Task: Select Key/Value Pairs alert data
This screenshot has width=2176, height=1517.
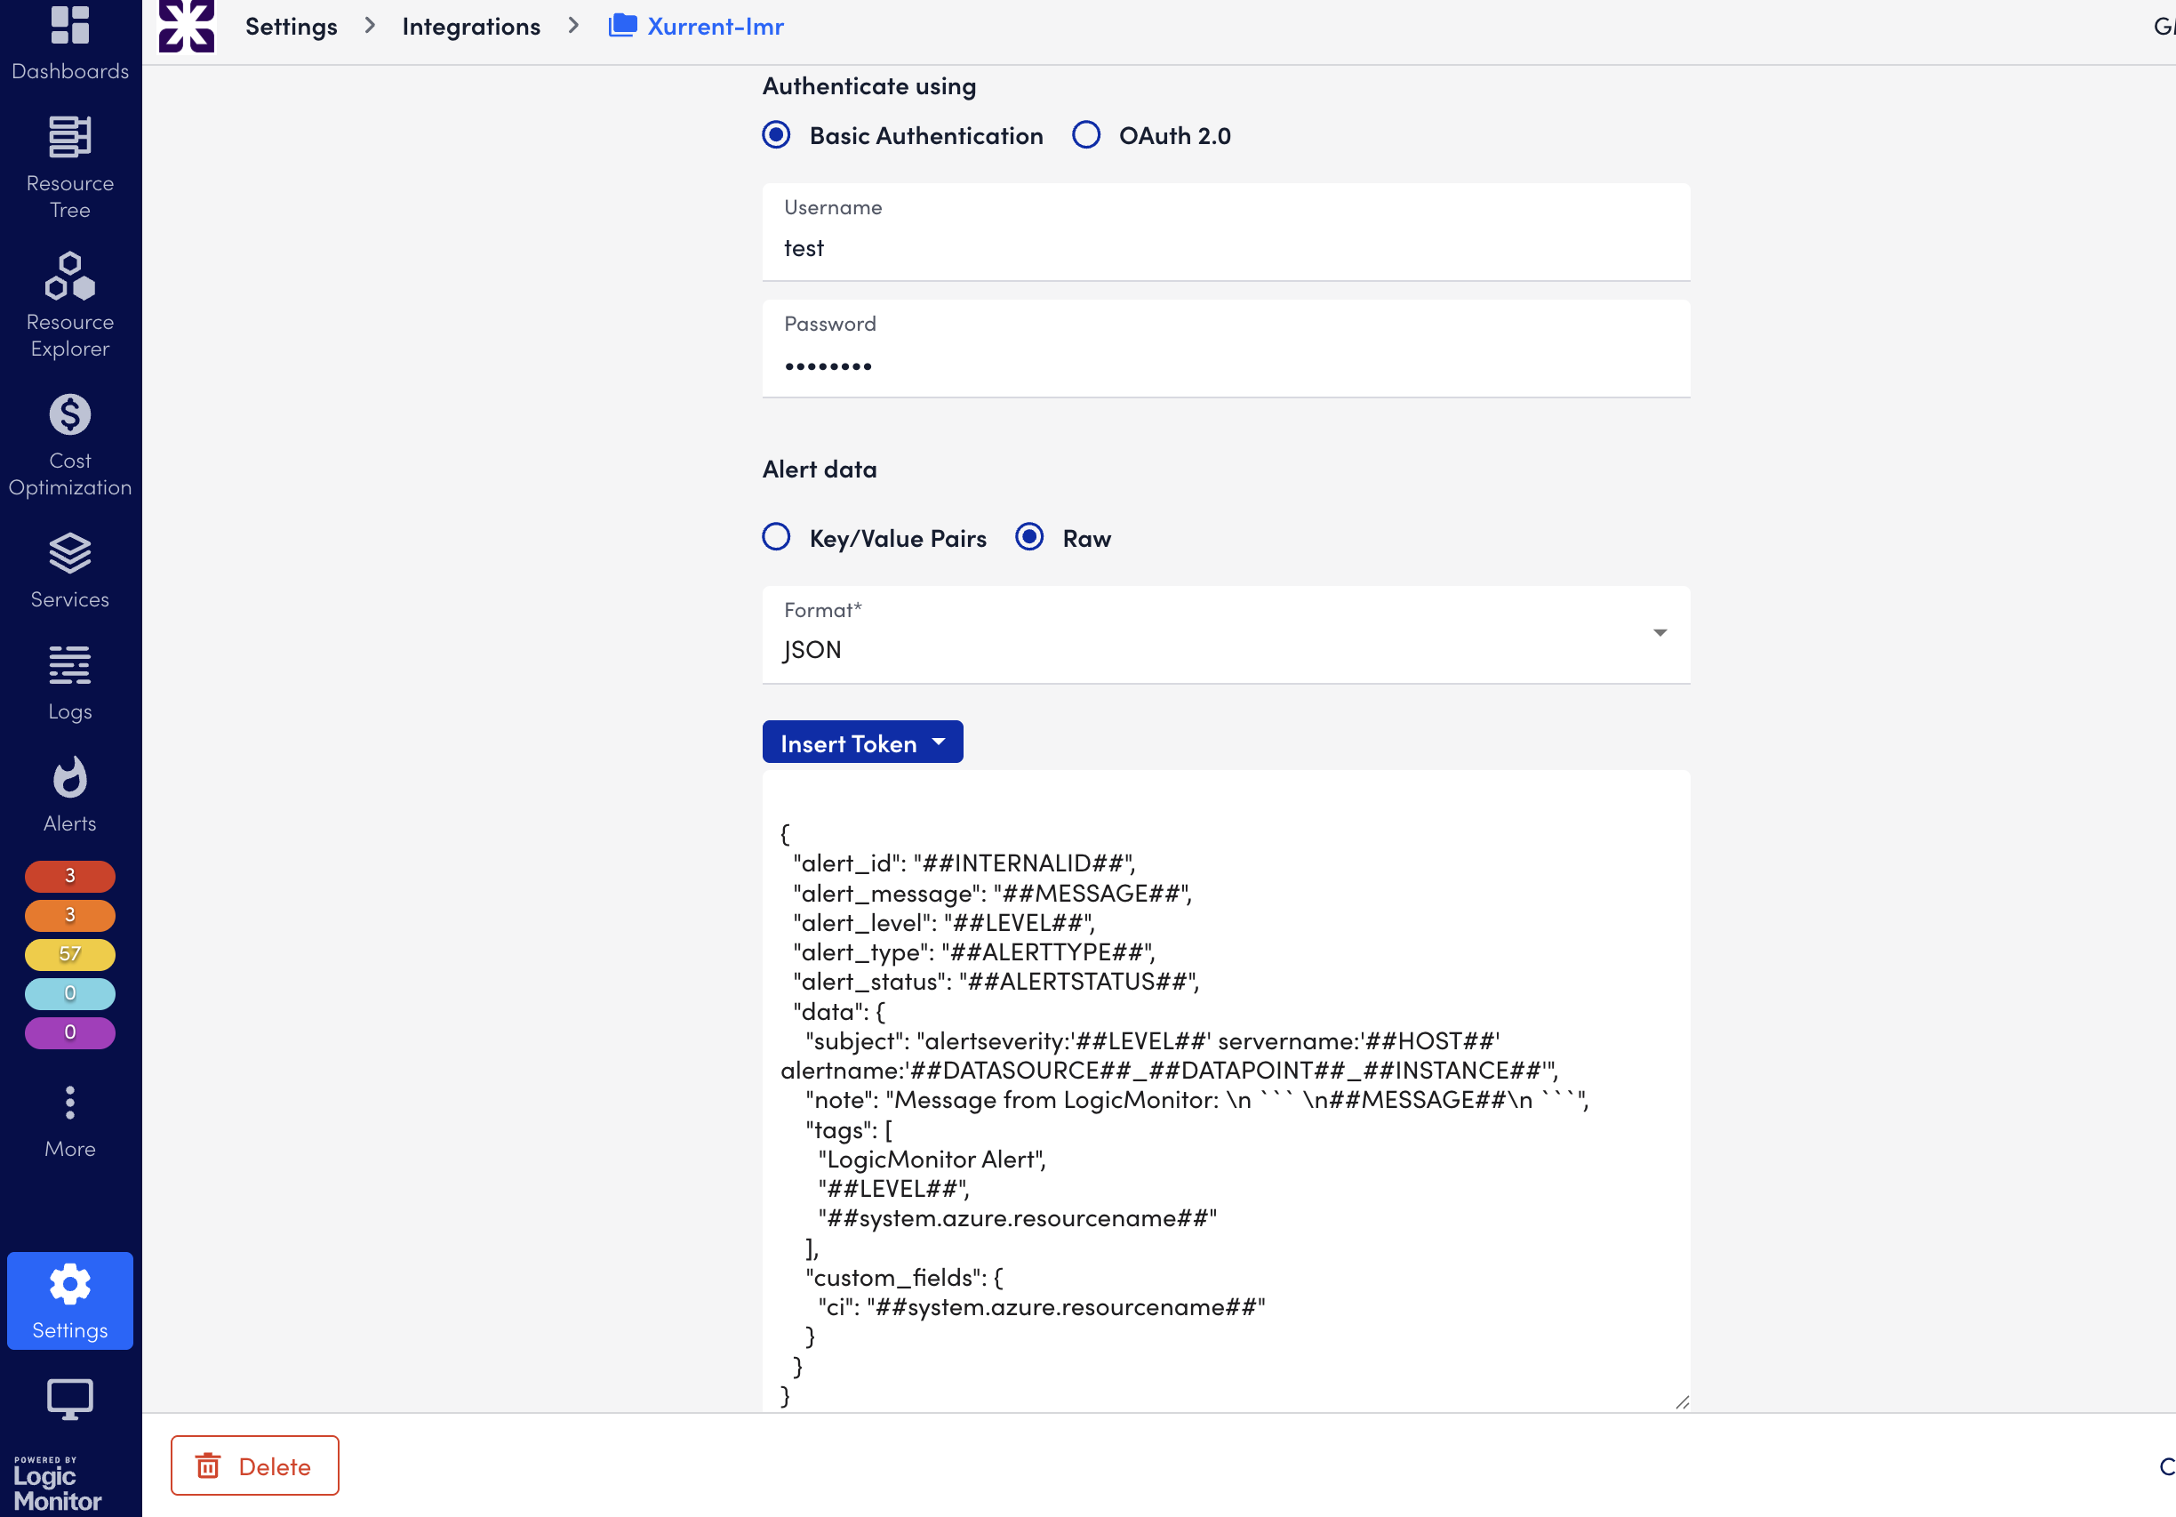Action: [776, 538]
